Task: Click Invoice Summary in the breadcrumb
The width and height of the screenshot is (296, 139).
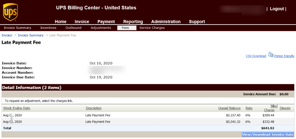Action: click(31, 35)
